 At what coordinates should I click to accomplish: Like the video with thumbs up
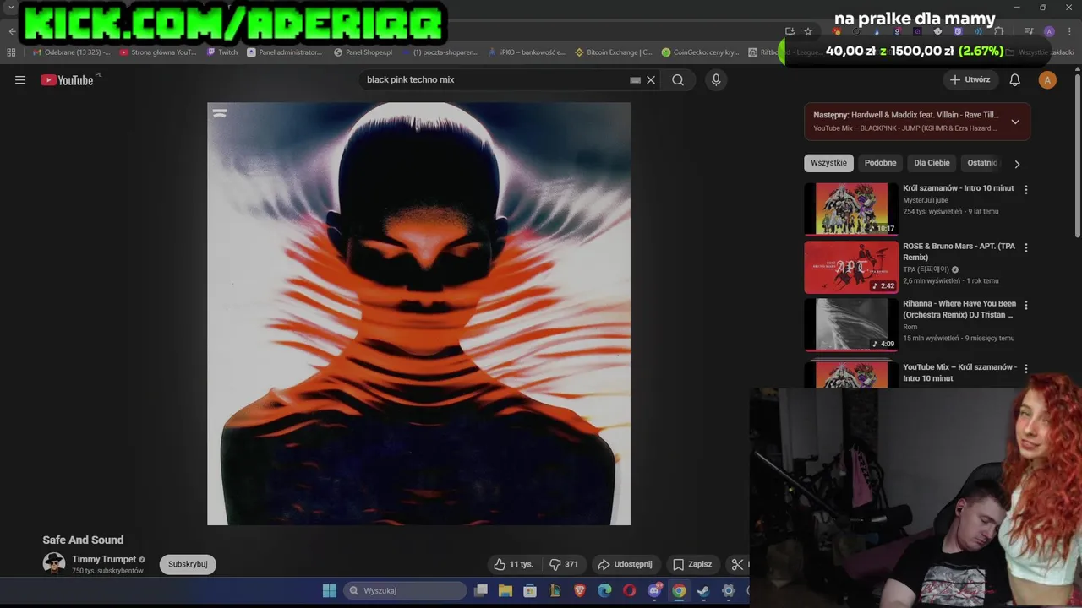513,564
